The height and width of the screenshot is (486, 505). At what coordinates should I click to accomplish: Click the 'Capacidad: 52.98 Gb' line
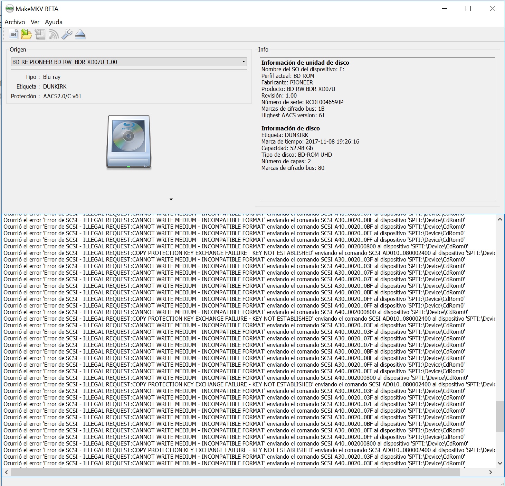point(287,148)
